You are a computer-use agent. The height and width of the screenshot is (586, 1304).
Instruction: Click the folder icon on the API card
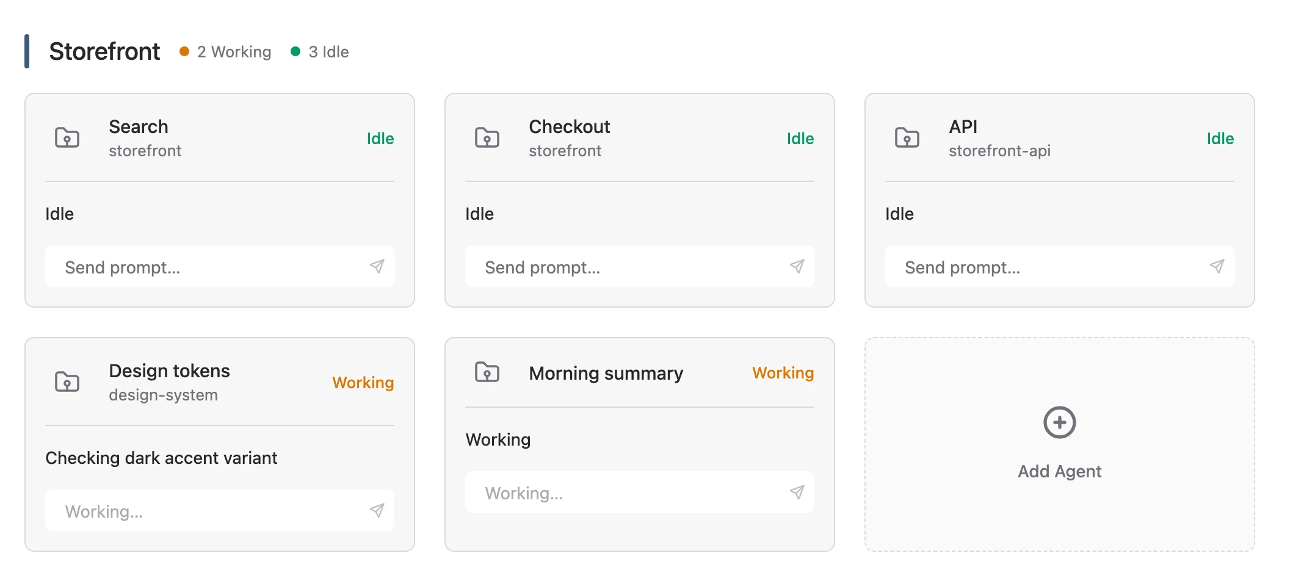click(x=907, y=138)
